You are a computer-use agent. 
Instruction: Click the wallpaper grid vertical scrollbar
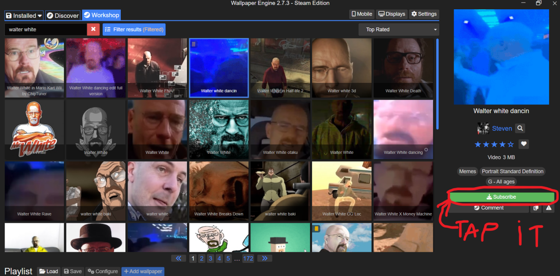click(437, 84)
